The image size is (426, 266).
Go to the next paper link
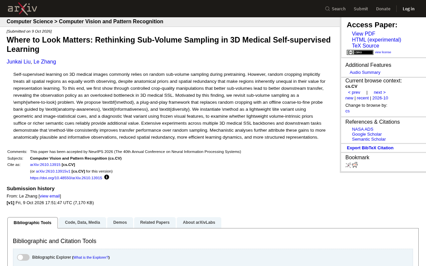(x=380, y=92)
